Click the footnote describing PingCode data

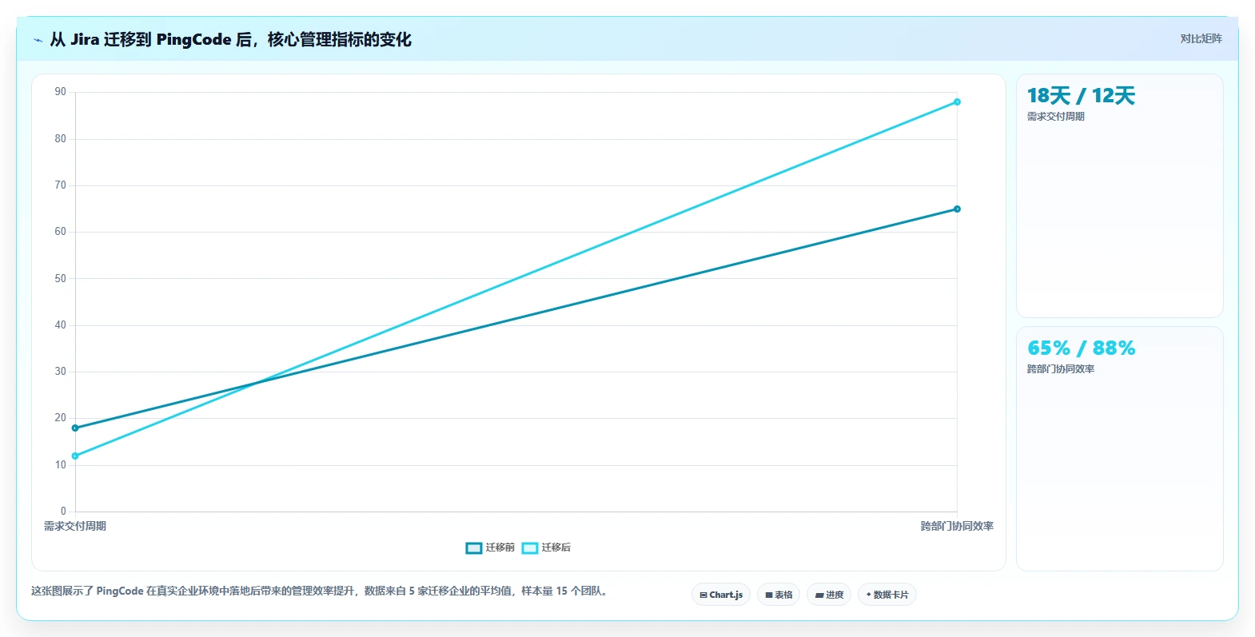320,591
